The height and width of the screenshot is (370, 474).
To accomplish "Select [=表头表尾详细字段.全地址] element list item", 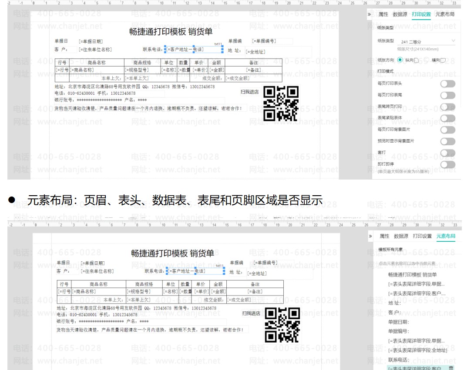I will pyautogui.click(x=417, y=350).
